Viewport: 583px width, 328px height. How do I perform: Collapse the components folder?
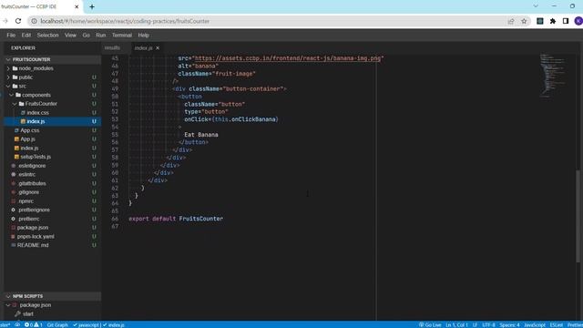coord(52,95)
